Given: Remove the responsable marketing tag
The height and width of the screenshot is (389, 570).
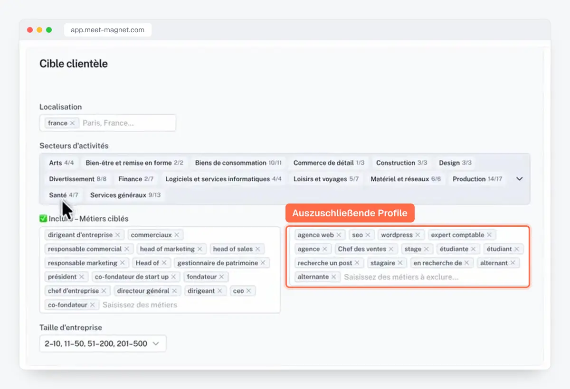Looking at the screenshot, I should point(122,263).
